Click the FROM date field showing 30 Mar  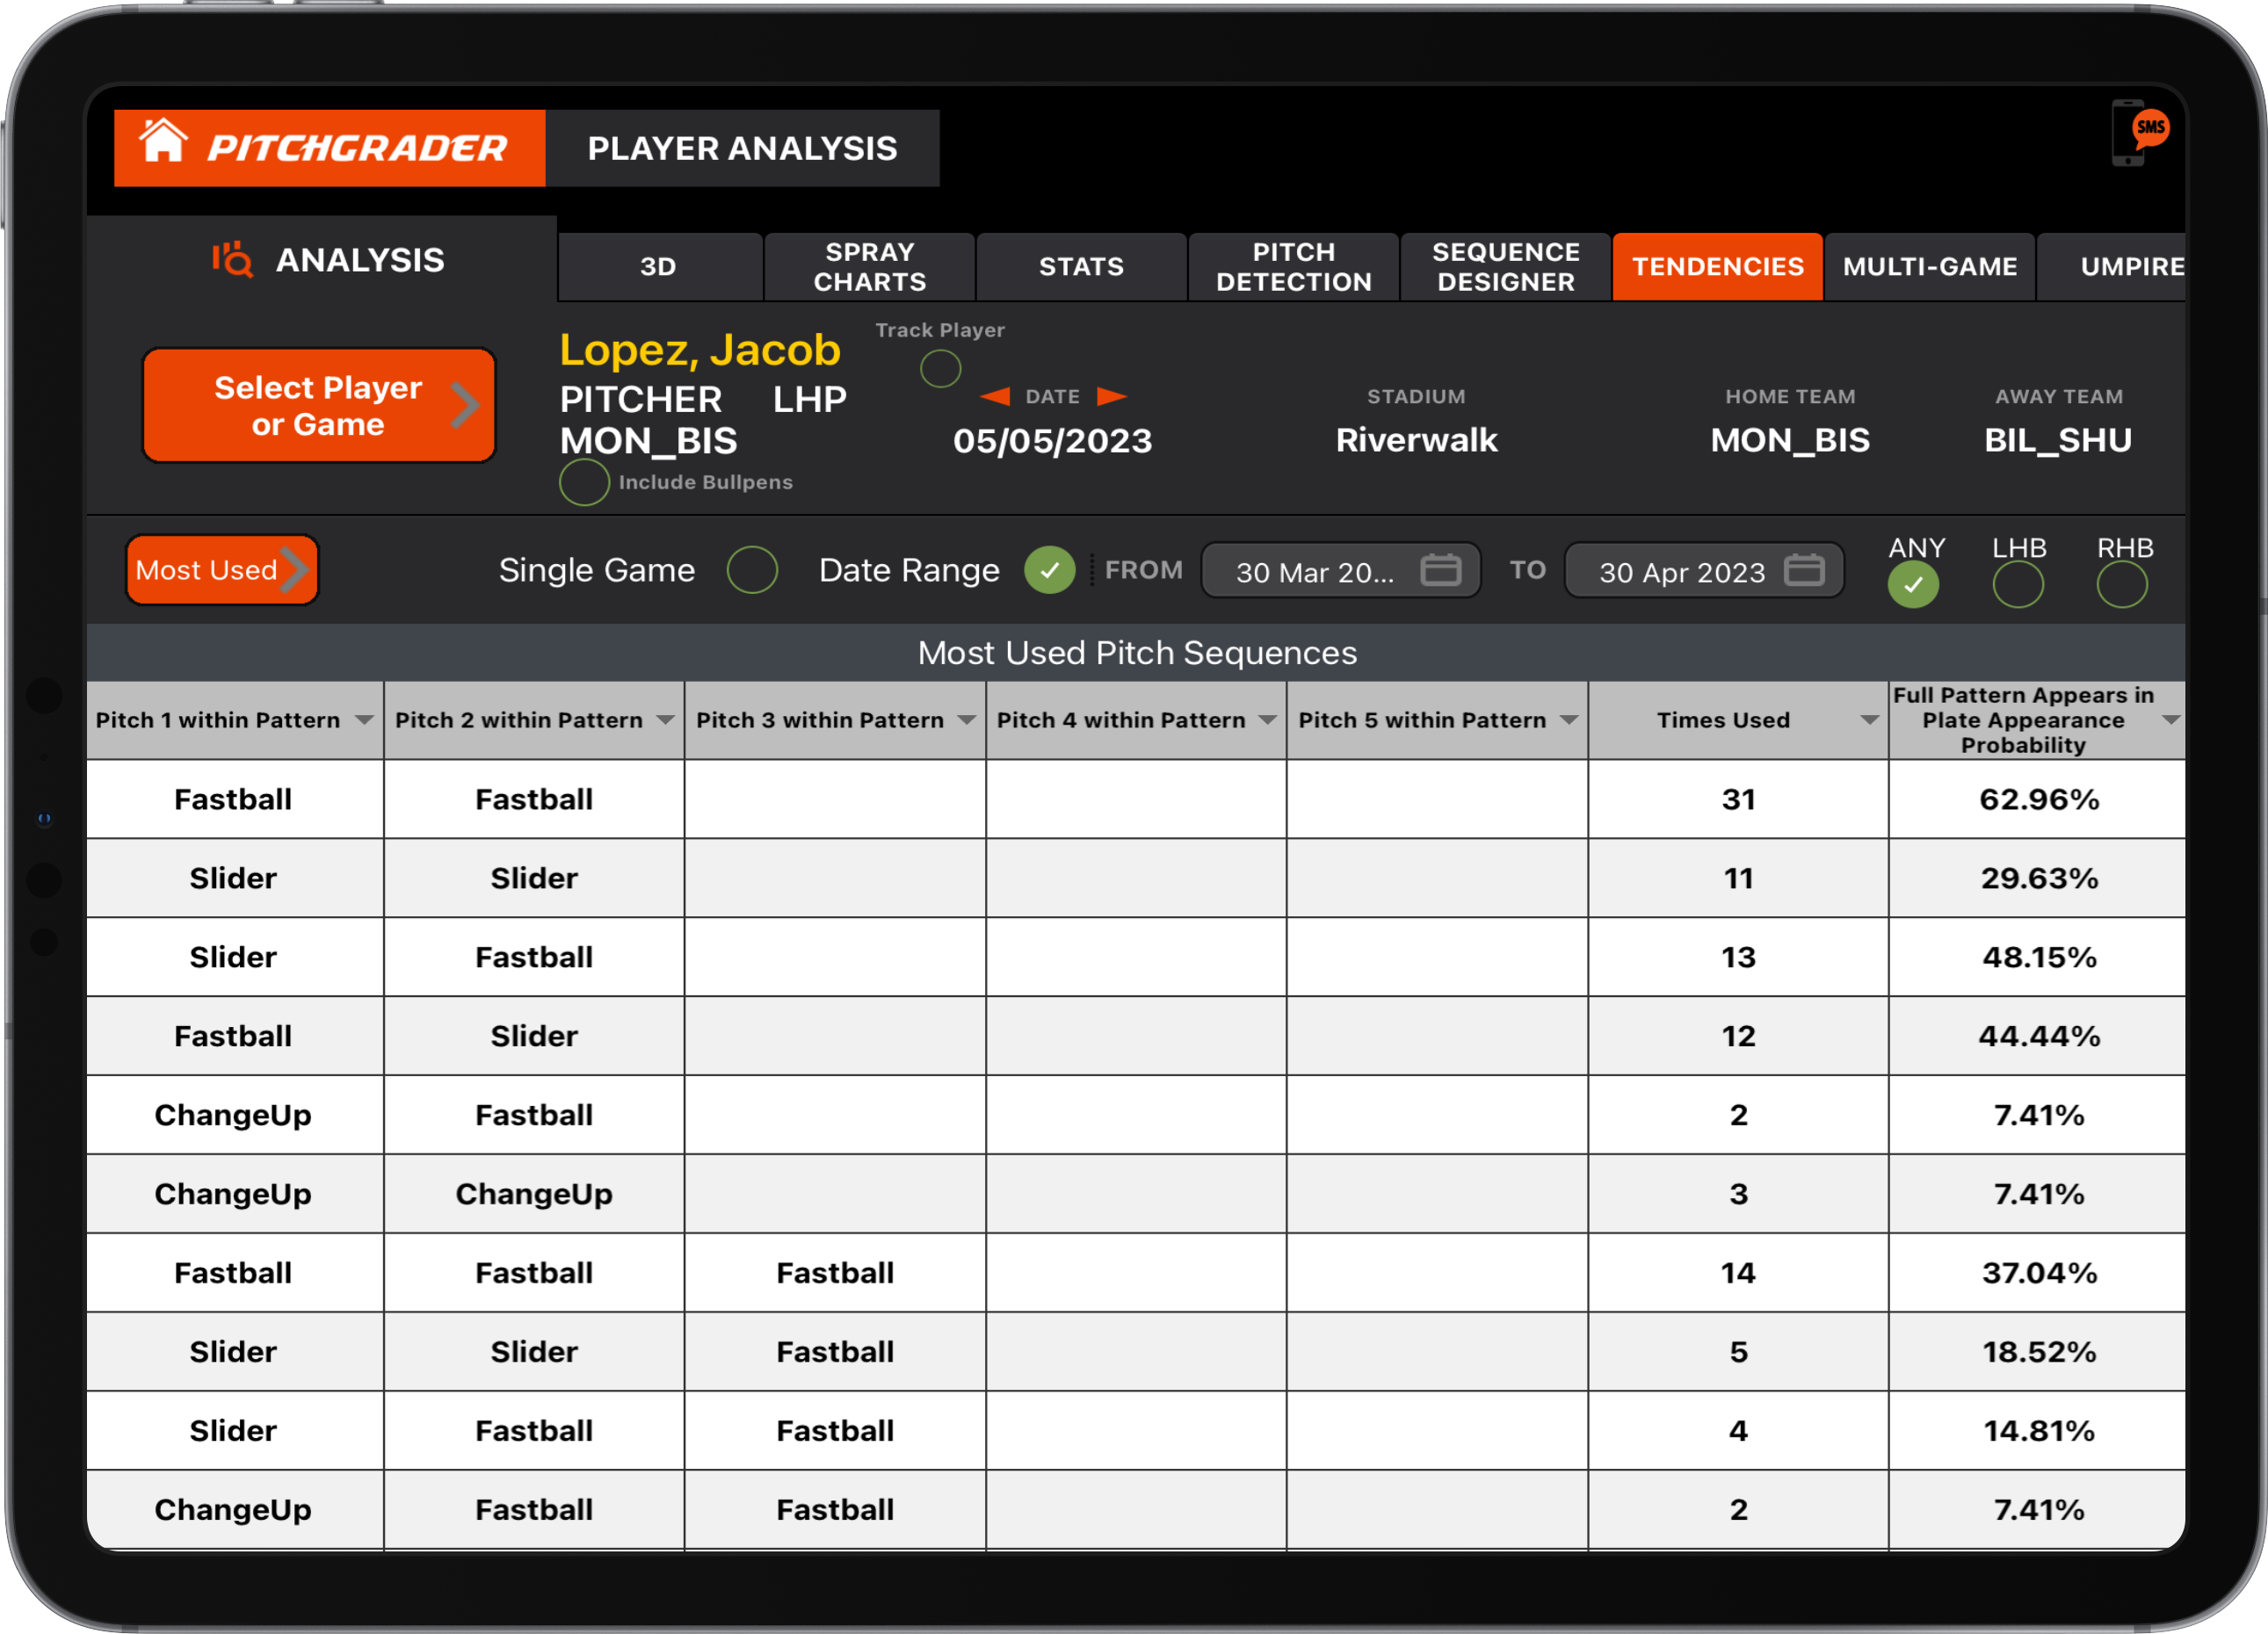(x=1315, y=571)
